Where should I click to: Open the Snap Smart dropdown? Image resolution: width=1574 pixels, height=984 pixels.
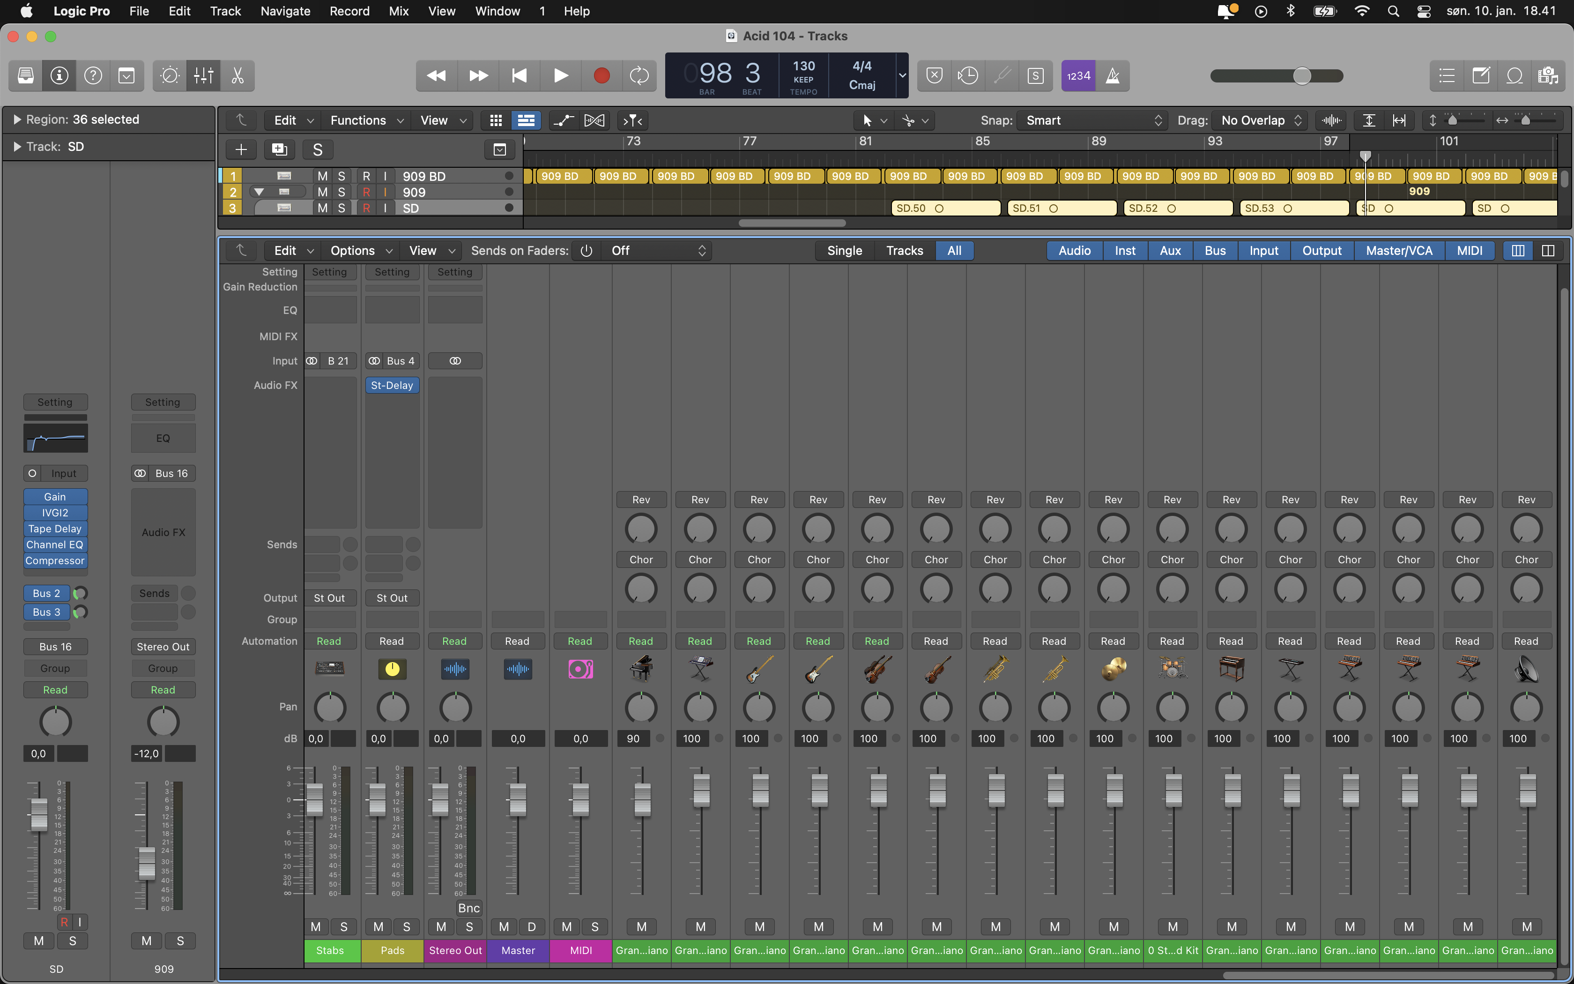1093,120
